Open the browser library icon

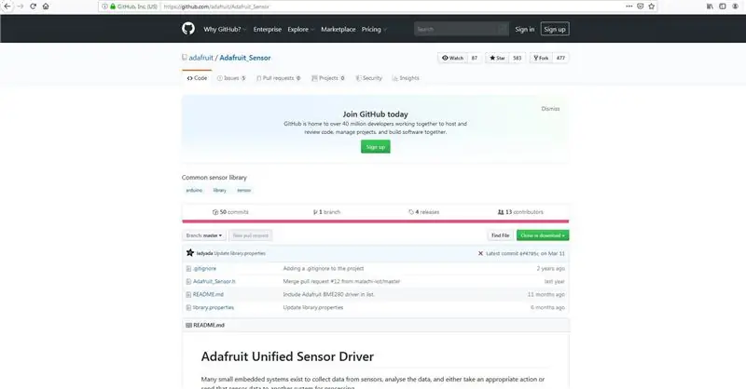point(710,7)
